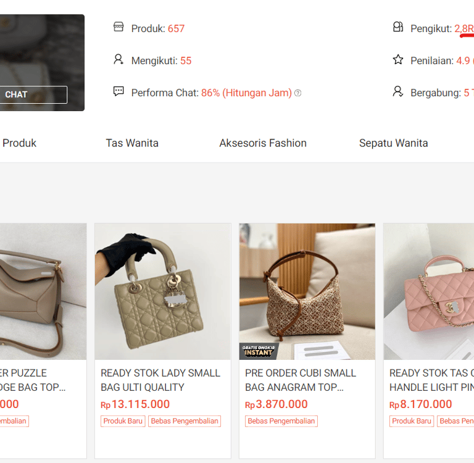This screenshot has height=463, width=474.
Task: Open the beige Lady bag thumbnail
Action: (x=162, y=291)
